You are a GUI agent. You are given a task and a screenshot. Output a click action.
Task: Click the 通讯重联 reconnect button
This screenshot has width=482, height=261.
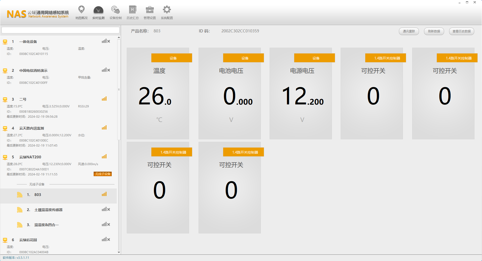click(x=409, y=31)
